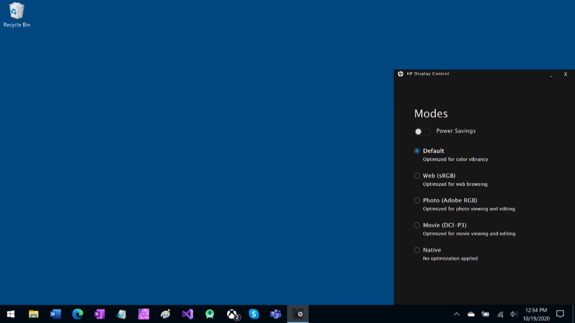Image resolution: width=575 pixels, height=323 pixels.
Task: Open Skype from the taskbar
Action: tap(254, 314)
